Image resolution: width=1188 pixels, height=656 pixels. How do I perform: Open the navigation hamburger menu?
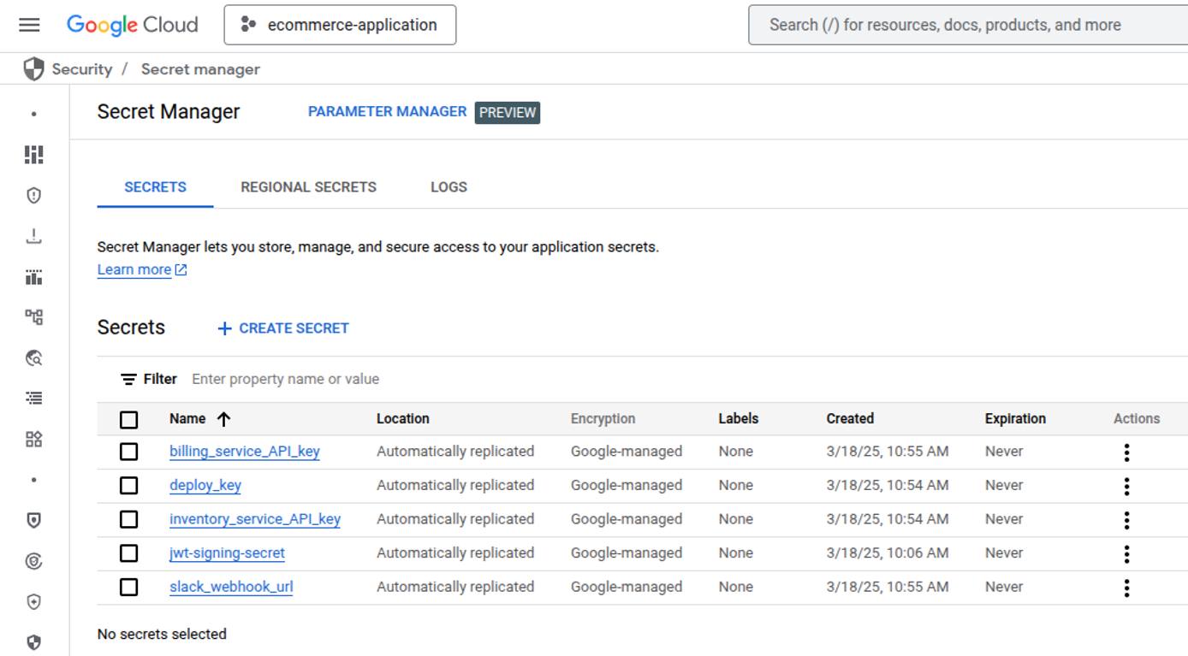pos(29,24)
